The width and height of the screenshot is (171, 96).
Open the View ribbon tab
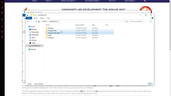pyautogui.click(x=48, y=18)
